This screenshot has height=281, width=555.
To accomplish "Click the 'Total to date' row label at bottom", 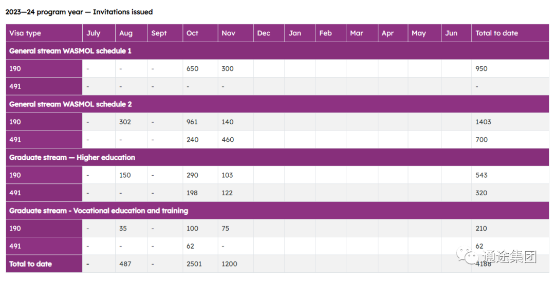I will point(30,264).
